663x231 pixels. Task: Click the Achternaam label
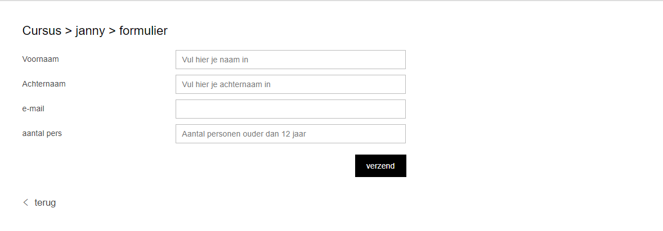(44, 84)
